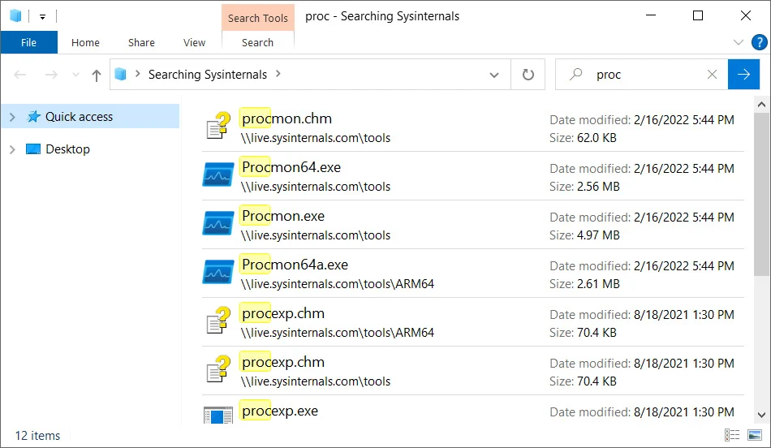Switch to the Home ribbon tab
The height and width of the screenshot is (448, 771).
[85, 42]
